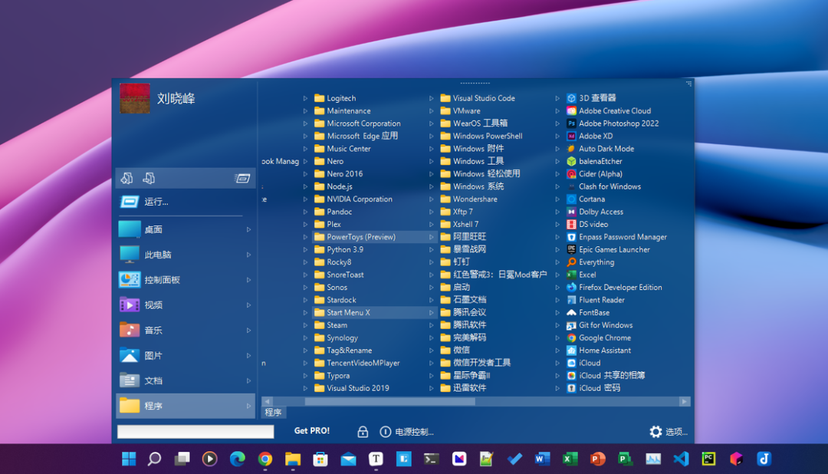Screen dimensions: 828x474
Task: Open the Windows PowerShell folder
Action: pyautogui.click(x=481, y=136)
